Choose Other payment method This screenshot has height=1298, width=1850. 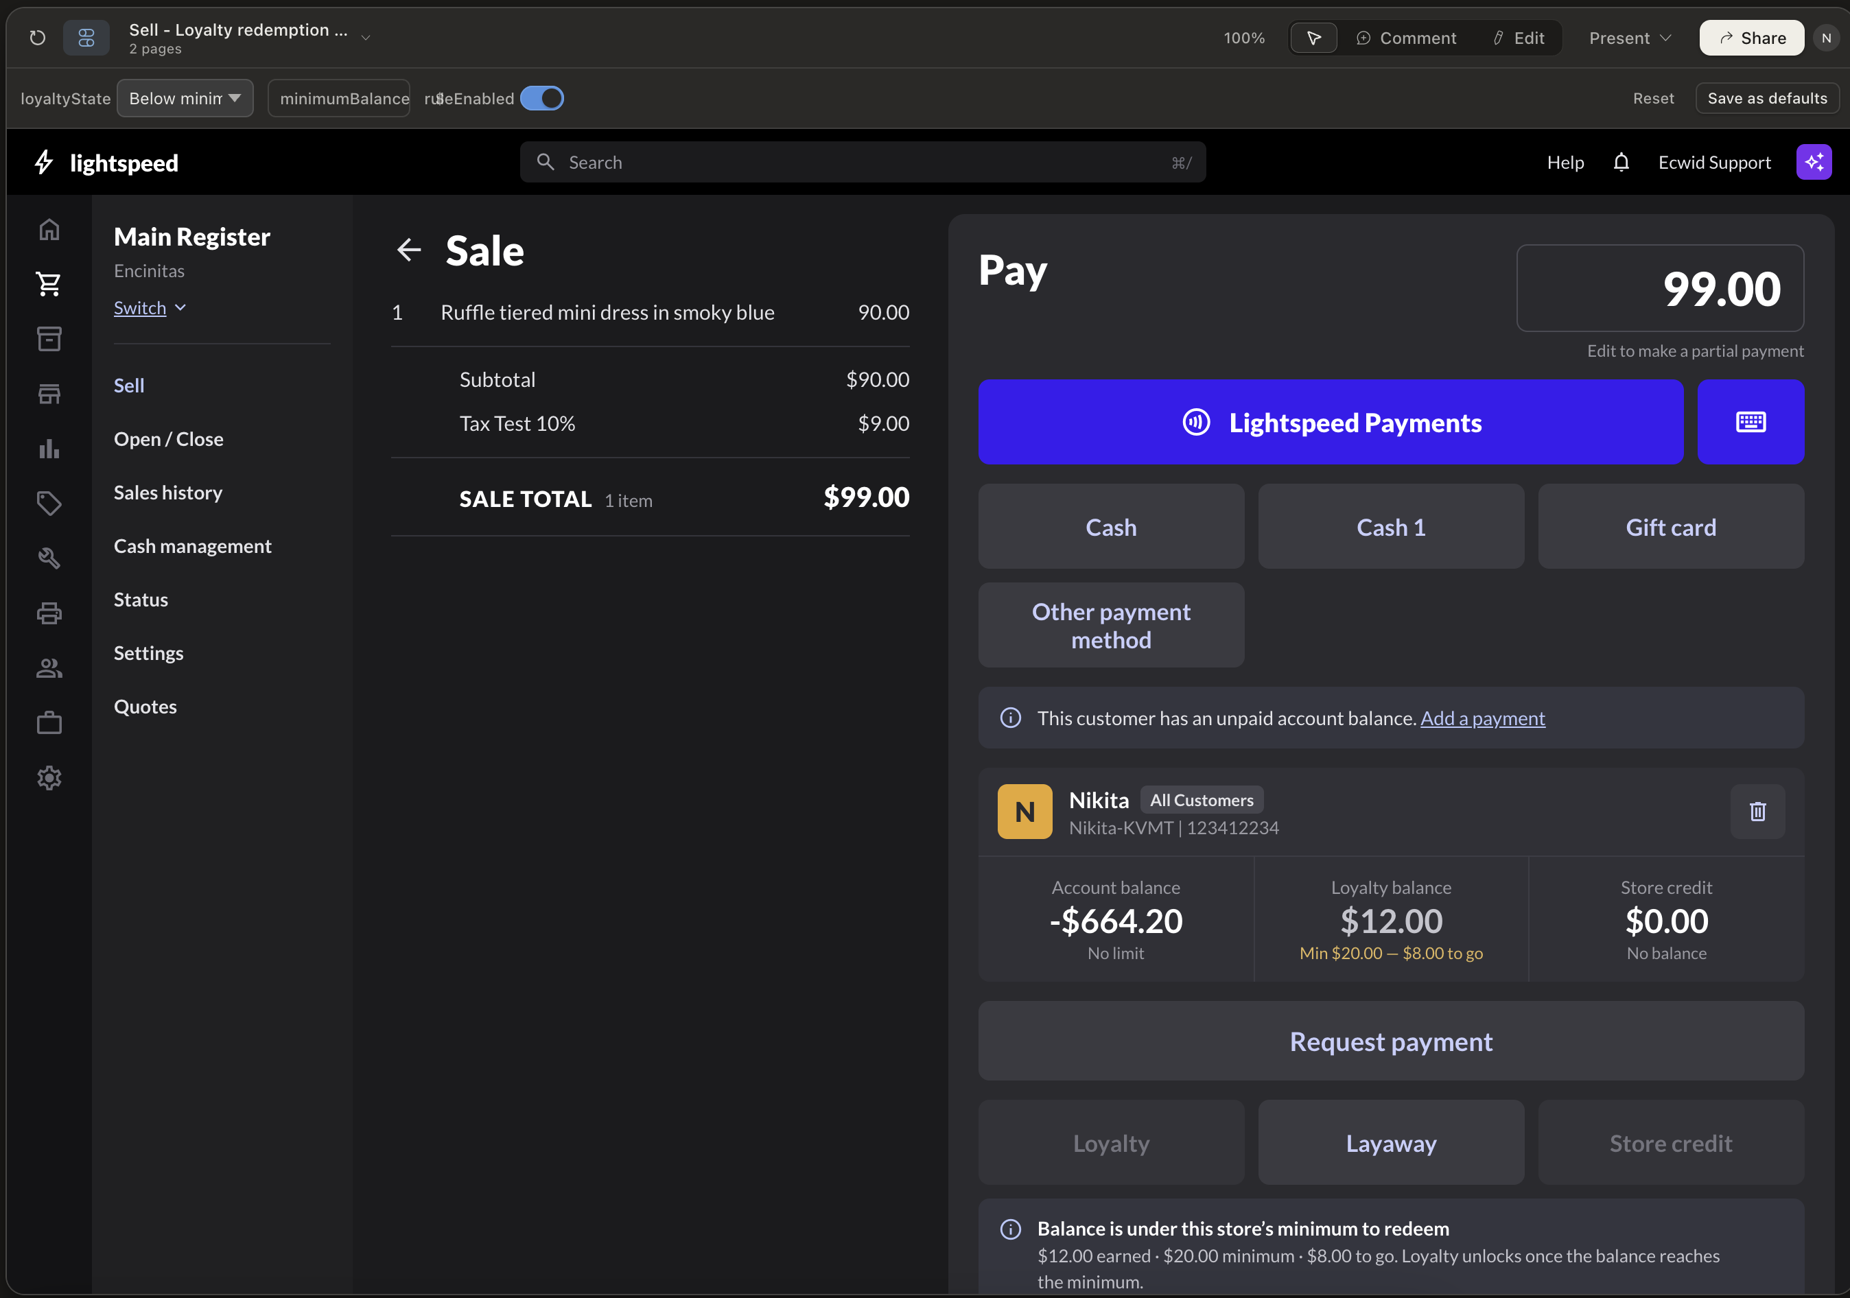[x=1110, y=625]
